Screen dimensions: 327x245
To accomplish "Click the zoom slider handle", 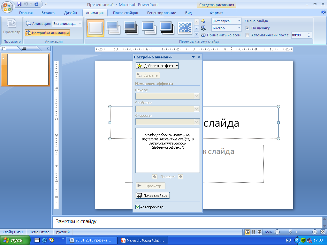I will (x=290, y=232).
